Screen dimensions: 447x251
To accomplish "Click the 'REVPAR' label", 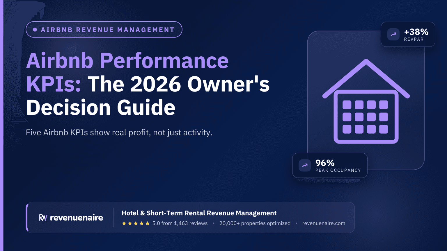I will click(414, 39).
